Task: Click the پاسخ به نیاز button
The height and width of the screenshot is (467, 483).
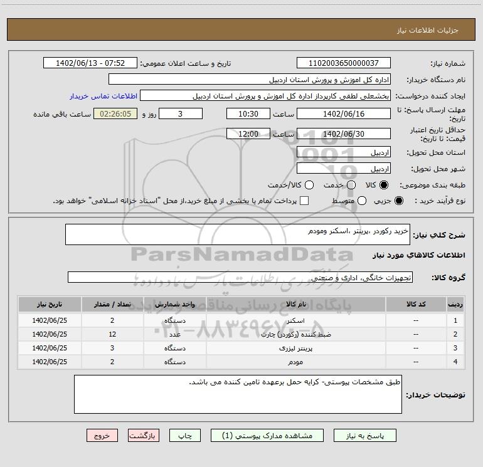Action: click(365, 436)
